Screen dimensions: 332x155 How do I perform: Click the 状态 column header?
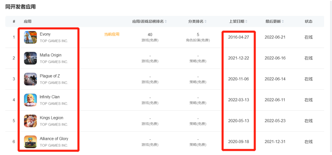point(309,21)
